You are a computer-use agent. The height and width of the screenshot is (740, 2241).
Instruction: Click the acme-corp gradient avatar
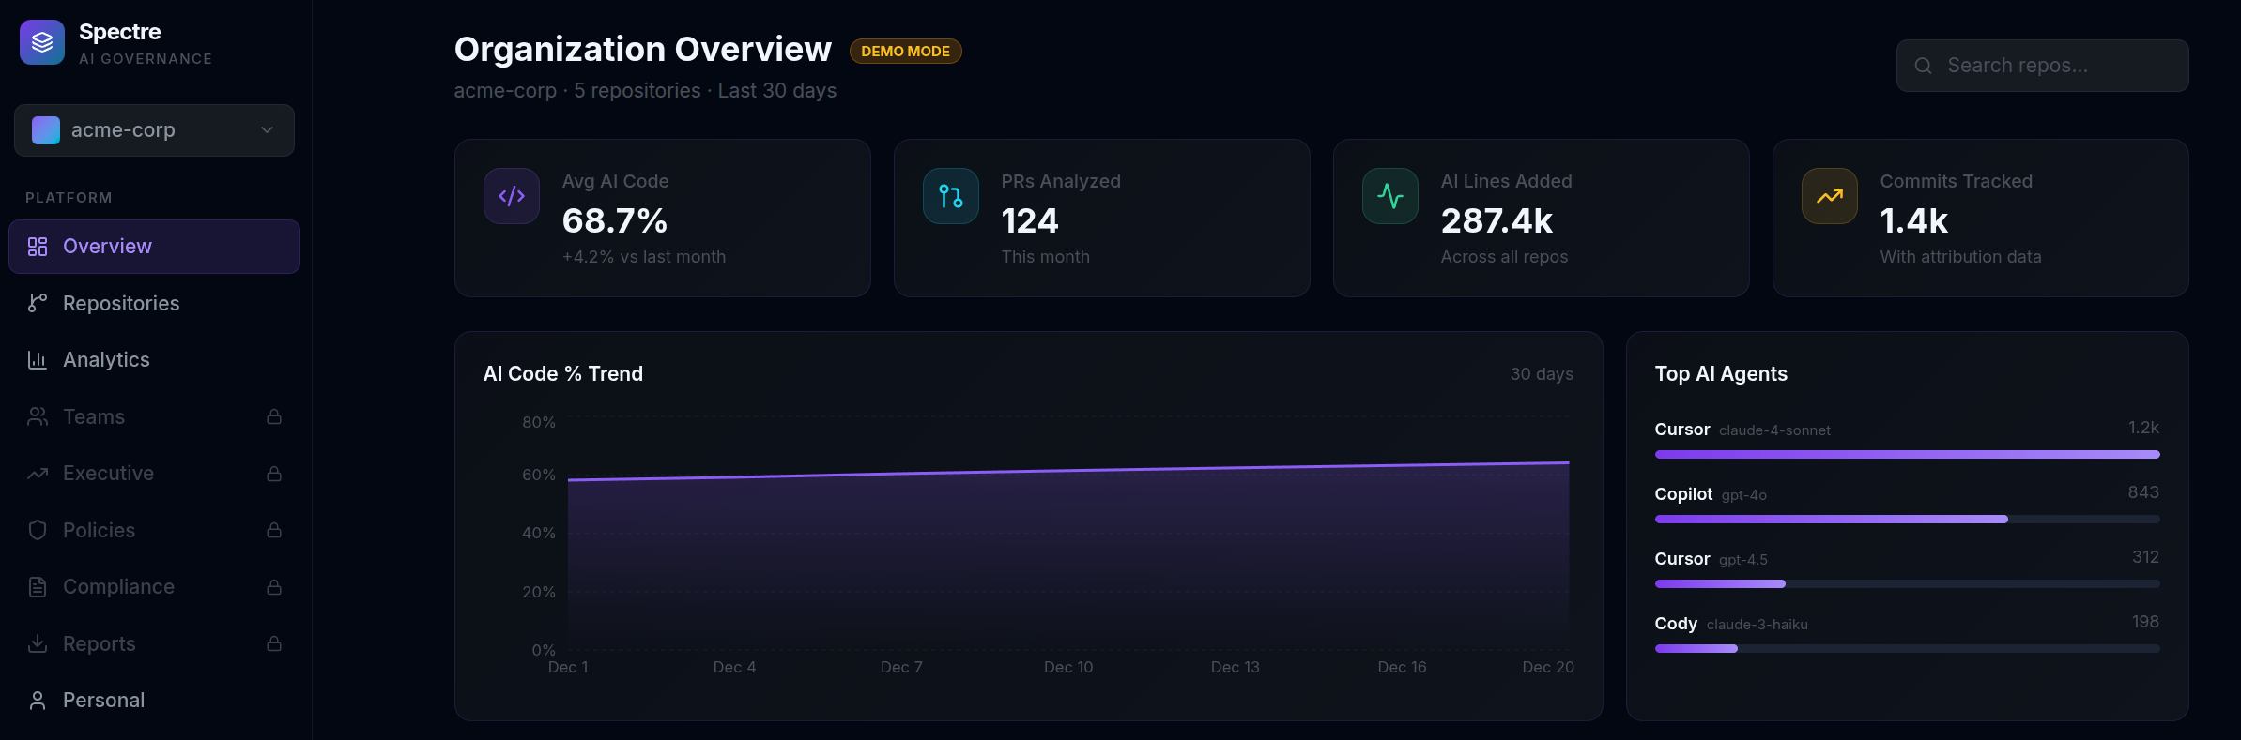point(46,130)
